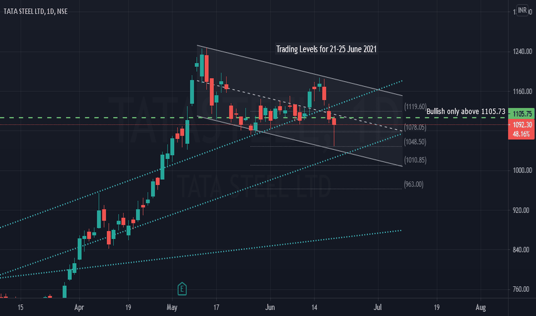Click 920.00 on the price axis
This screenshot has width=536, height=316.
[x=521, y=210]
